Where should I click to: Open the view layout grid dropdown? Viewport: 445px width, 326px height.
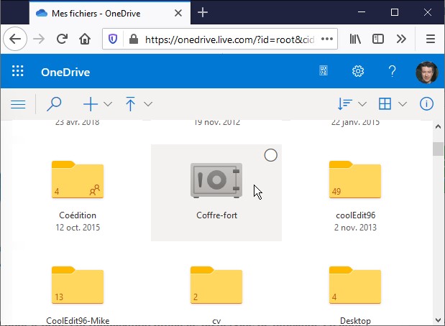[392, 104]
